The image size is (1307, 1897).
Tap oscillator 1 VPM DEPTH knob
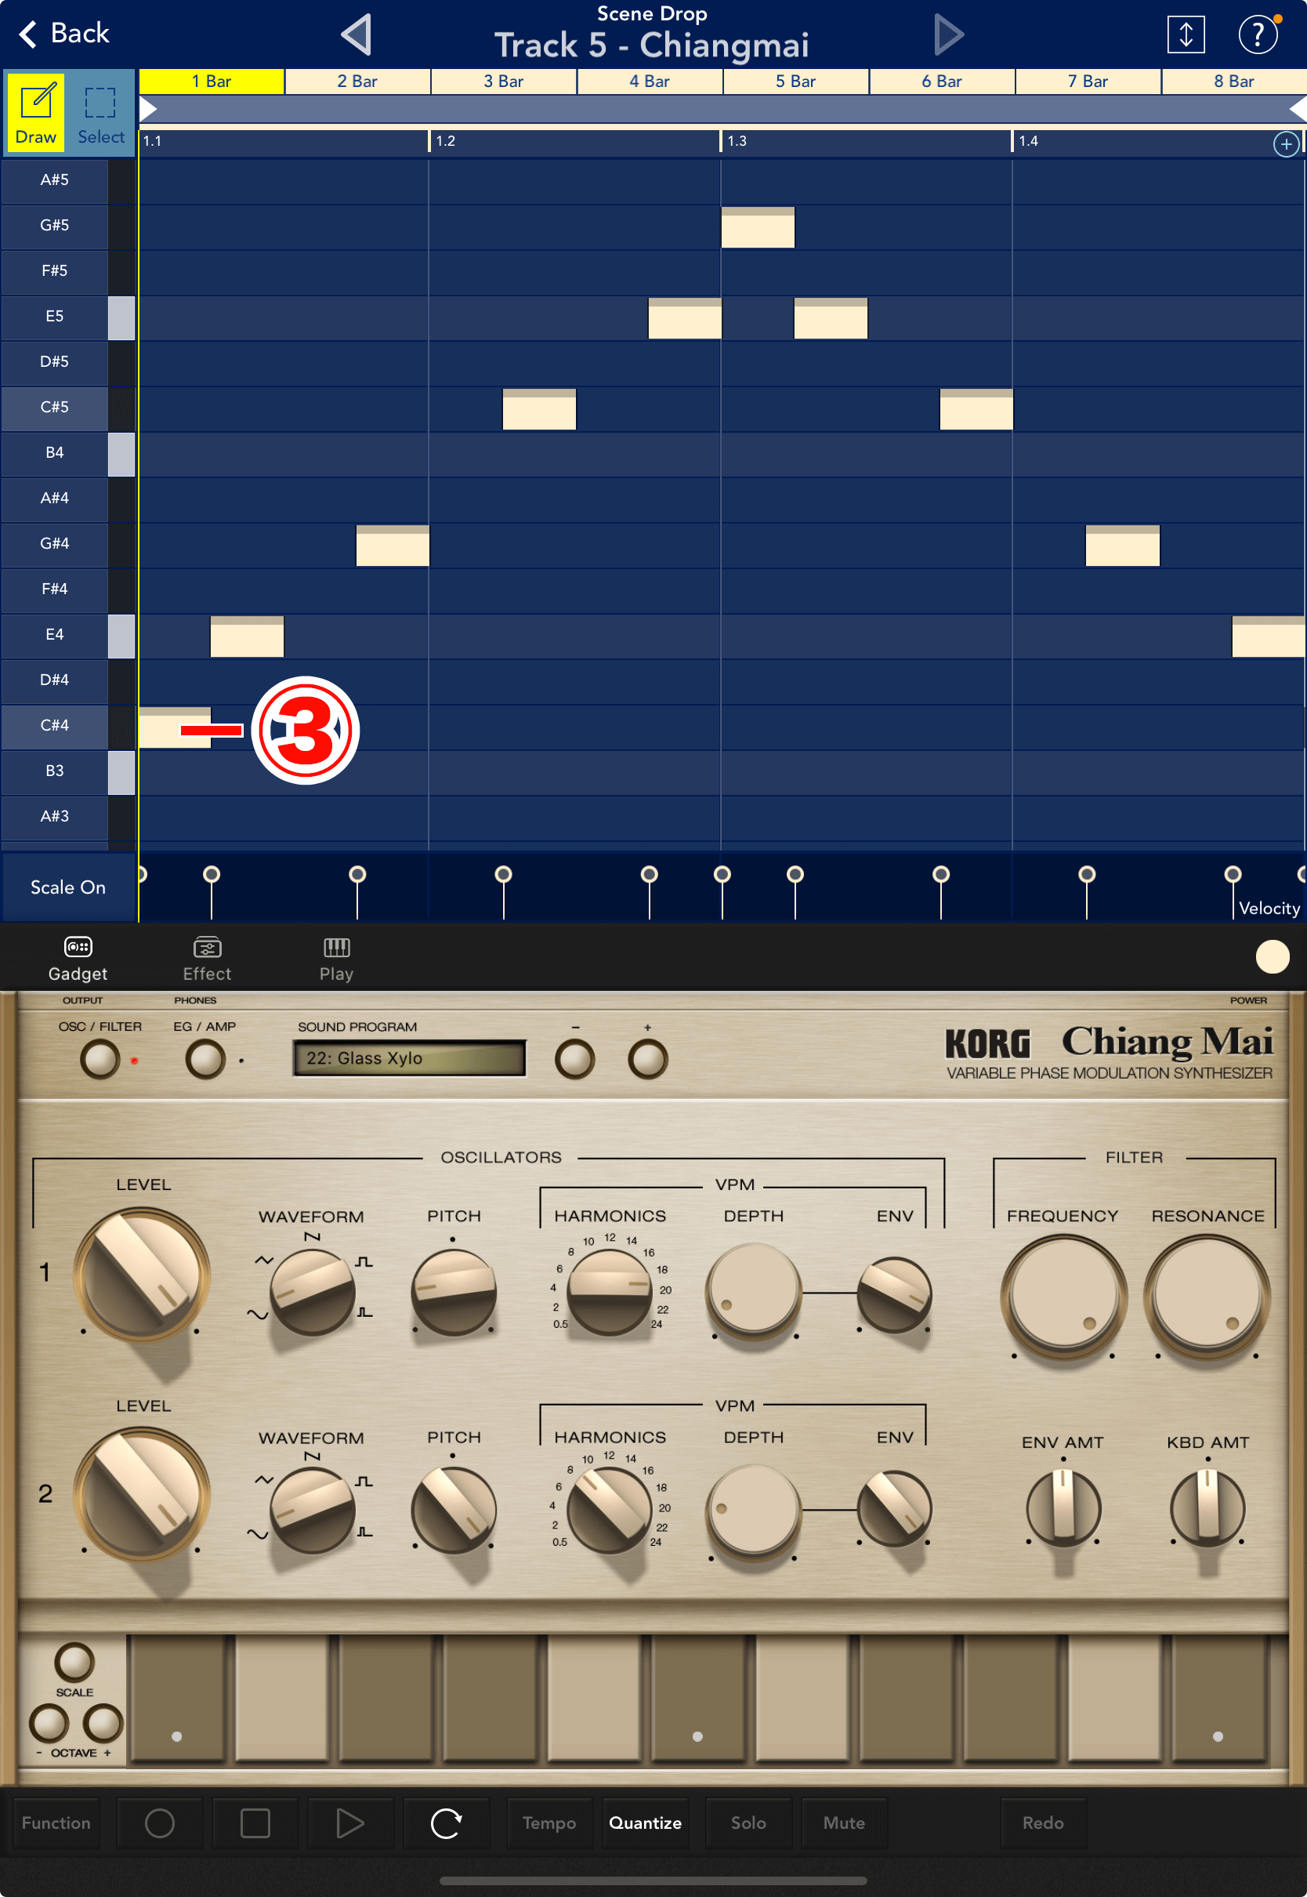tap(754, 1291)
